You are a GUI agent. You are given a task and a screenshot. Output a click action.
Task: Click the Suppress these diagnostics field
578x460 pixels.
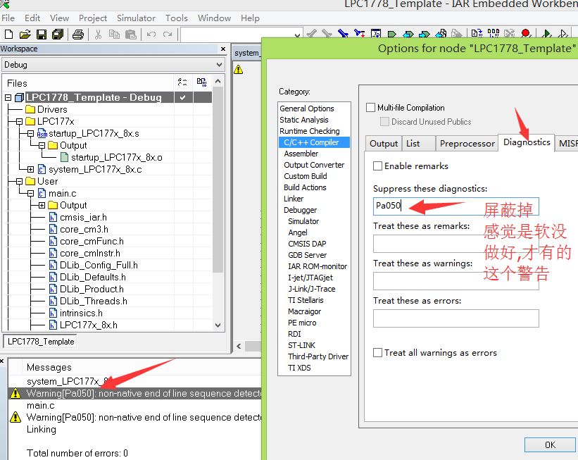click(456, 206)
